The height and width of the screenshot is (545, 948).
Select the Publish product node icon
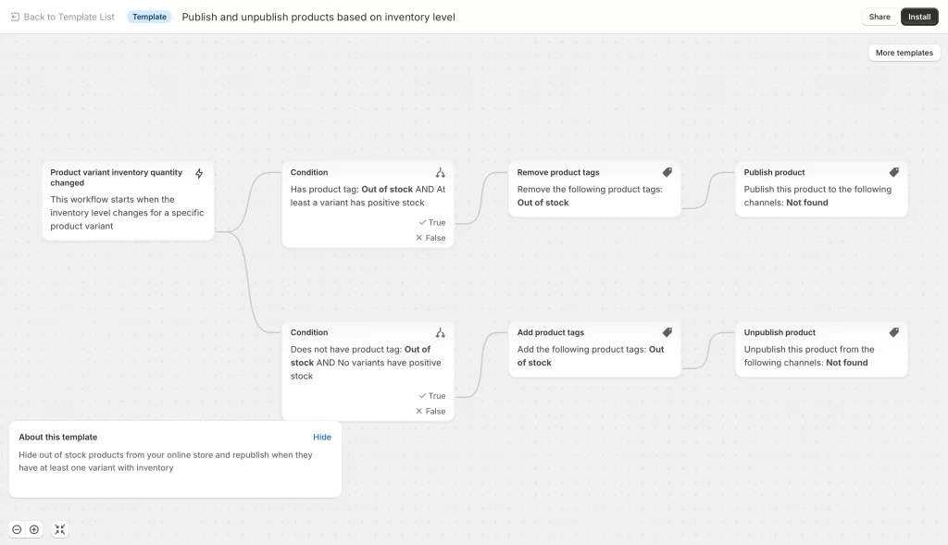click(893, 172)
